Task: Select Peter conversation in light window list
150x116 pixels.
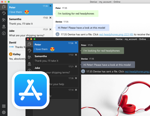Action: point(30,10)
